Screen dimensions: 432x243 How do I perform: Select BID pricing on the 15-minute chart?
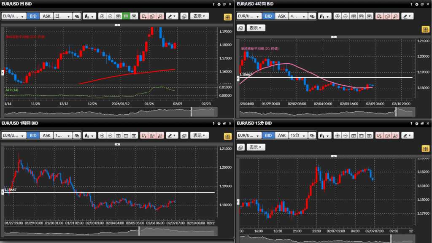268,136
